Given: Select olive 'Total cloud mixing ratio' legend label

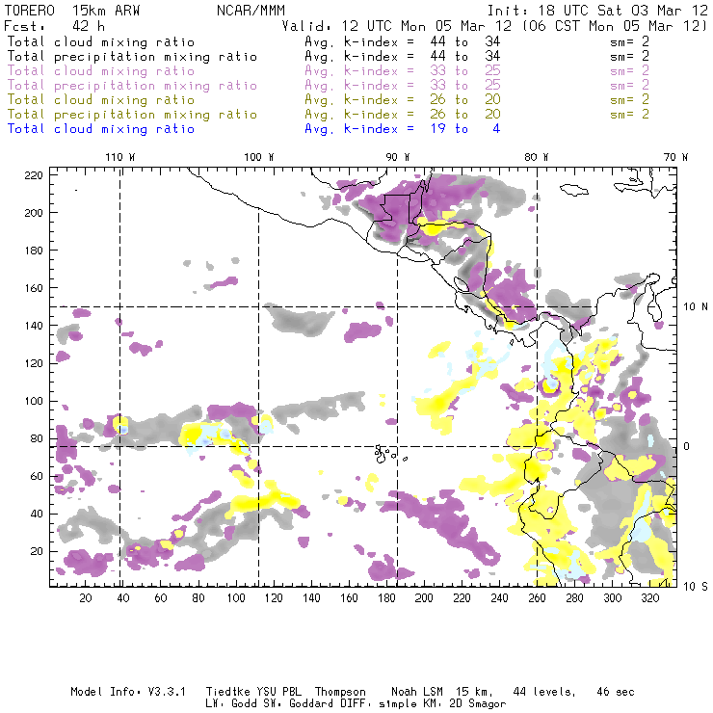Looking at the screenshot, I should click(101, 99).
